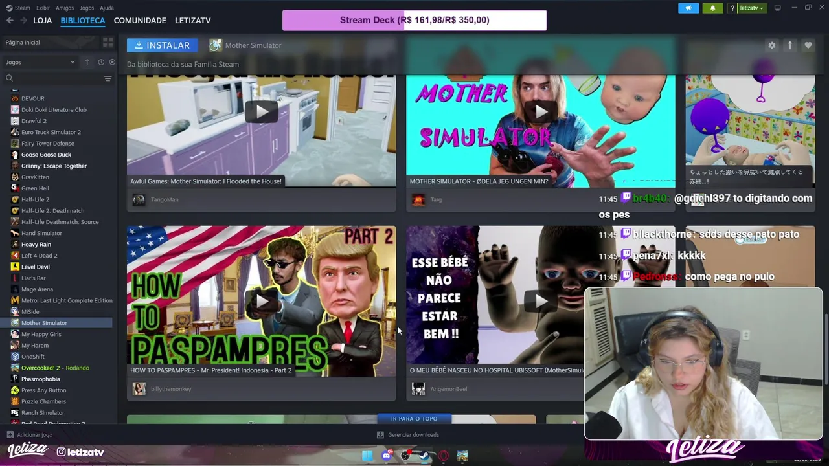The height and width of the screenshot is (466, 829).
Task: Click the Add game plus icon
Action: click(x=10, y=435)
